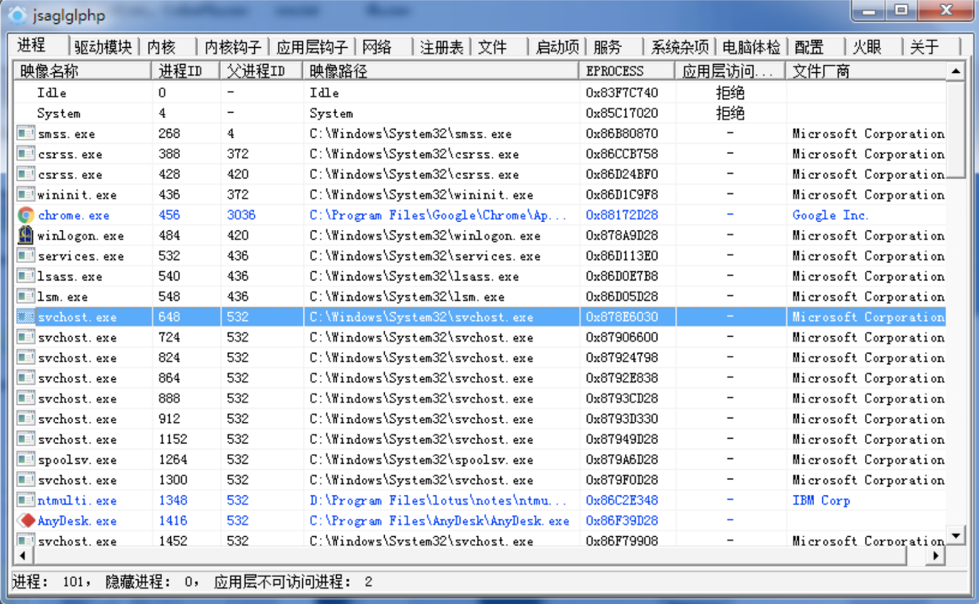
Task: Click icon of csrss.exe PID 428
Action: [x=26, y=174]
